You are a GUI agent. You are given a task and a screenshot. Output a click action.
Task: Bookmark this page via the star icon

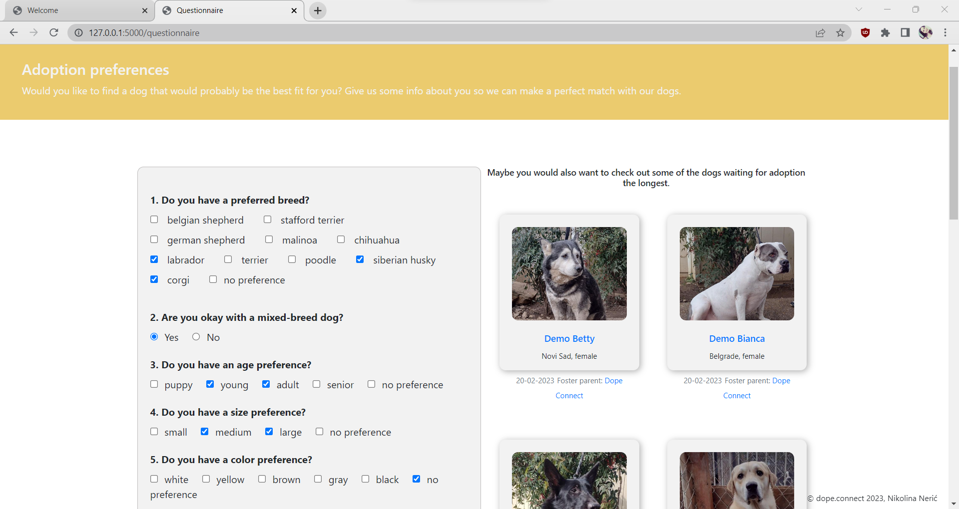[x=841, y=32]
